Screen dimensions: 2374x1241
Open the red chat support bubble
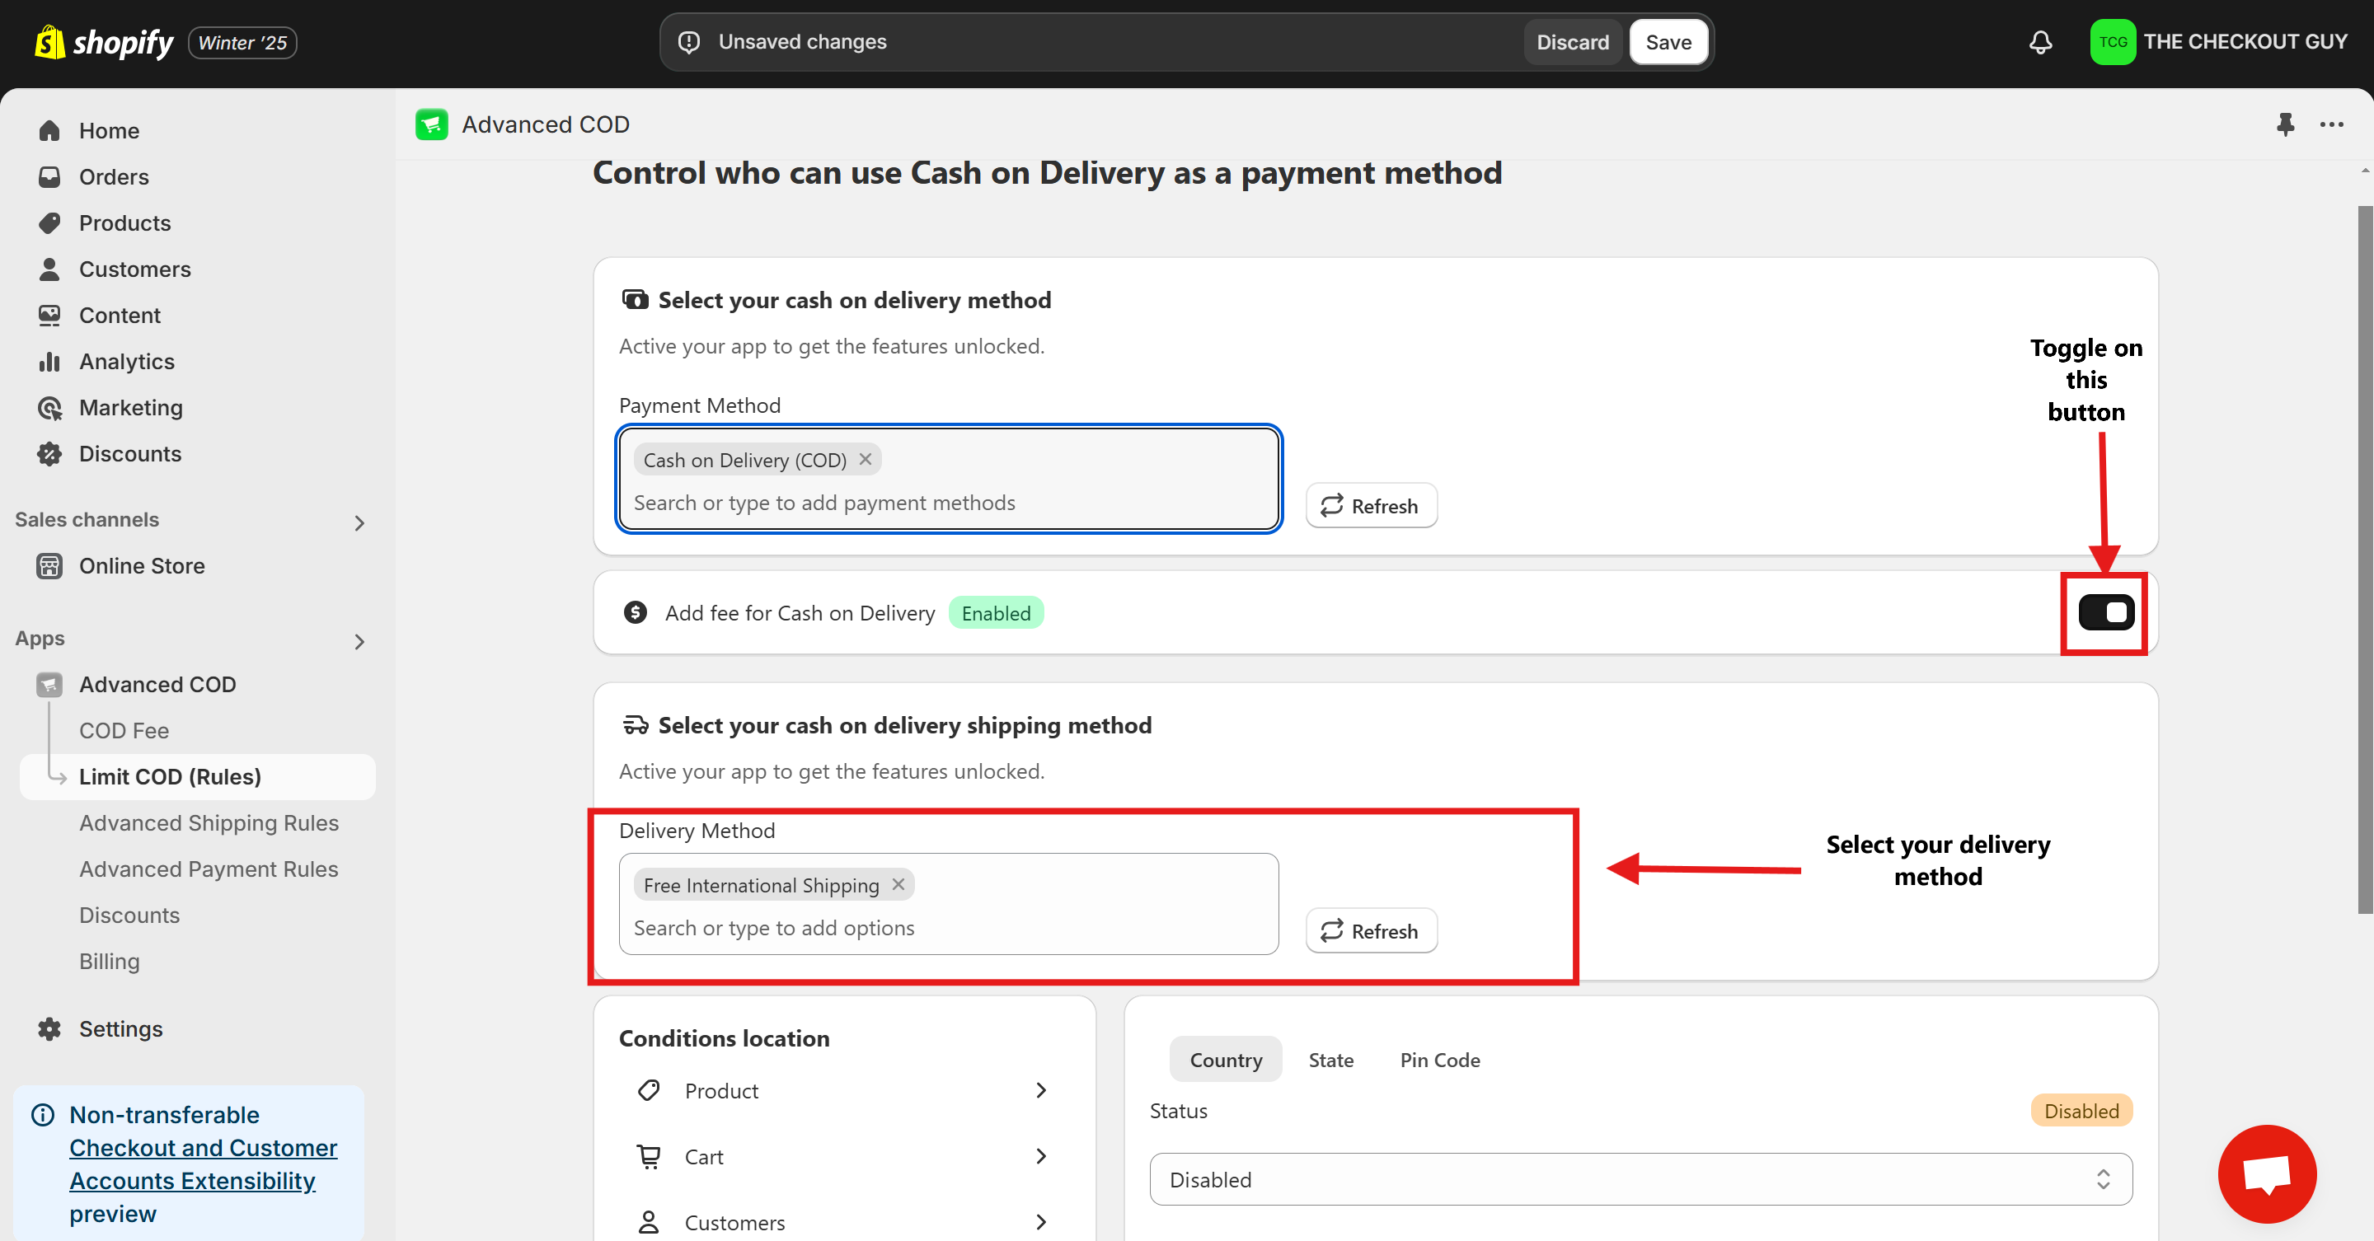tap(2267, 1173)
